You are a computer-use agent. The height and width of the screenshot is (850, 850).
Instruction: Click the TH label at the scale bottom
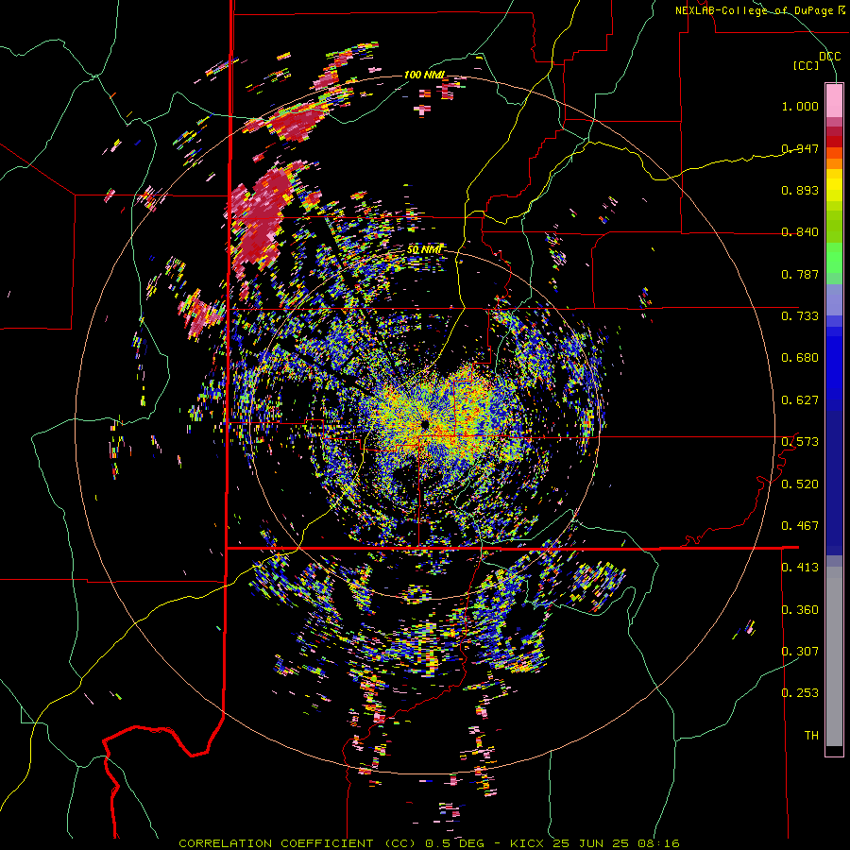(x=811, y=735)
